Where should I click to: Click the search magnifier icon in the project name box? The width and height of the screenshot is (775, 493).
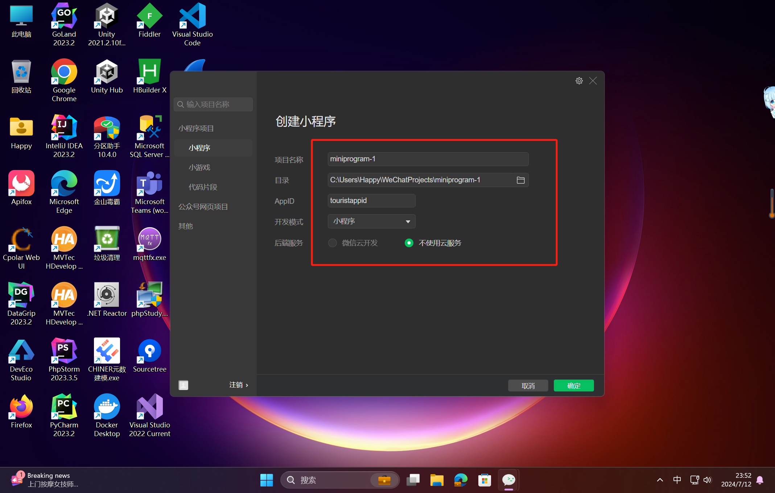(x=181, y=104)
